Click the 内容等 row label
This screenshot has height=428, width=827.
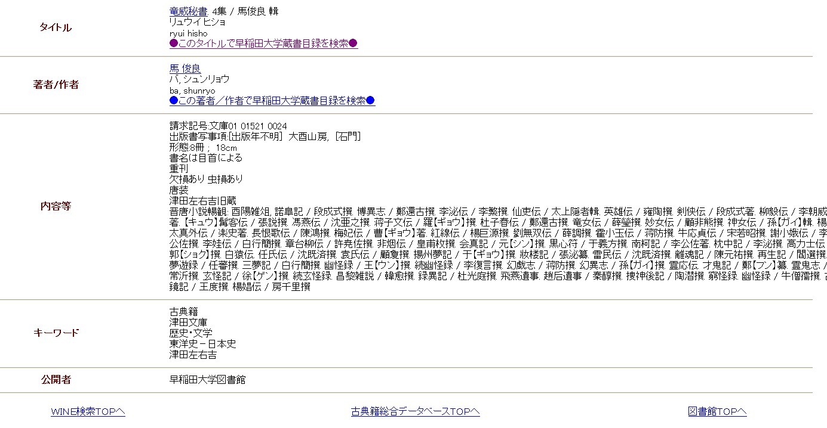(x=56, y=206)
